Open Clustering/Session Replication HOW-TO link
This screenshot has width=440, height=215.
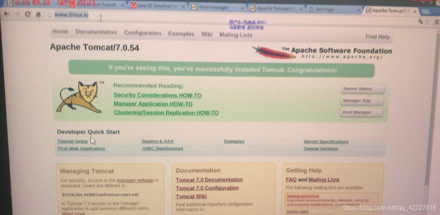166,113
